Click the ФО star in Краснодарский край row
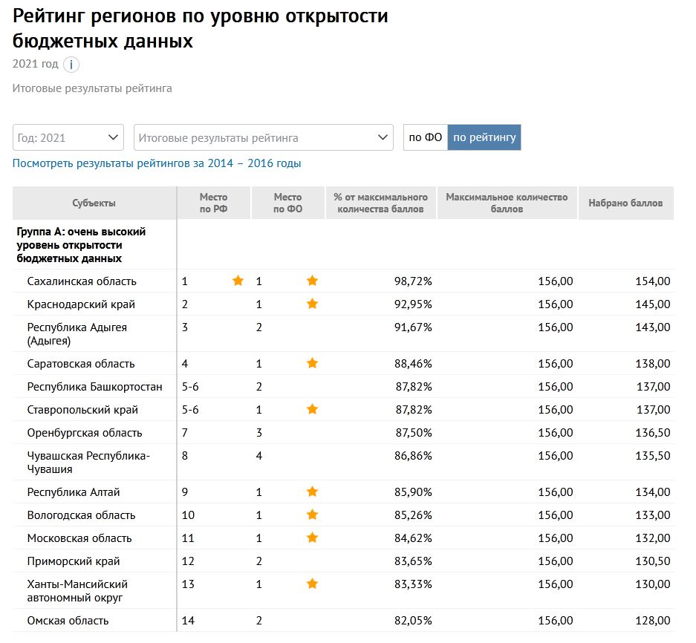 point(312,304)
